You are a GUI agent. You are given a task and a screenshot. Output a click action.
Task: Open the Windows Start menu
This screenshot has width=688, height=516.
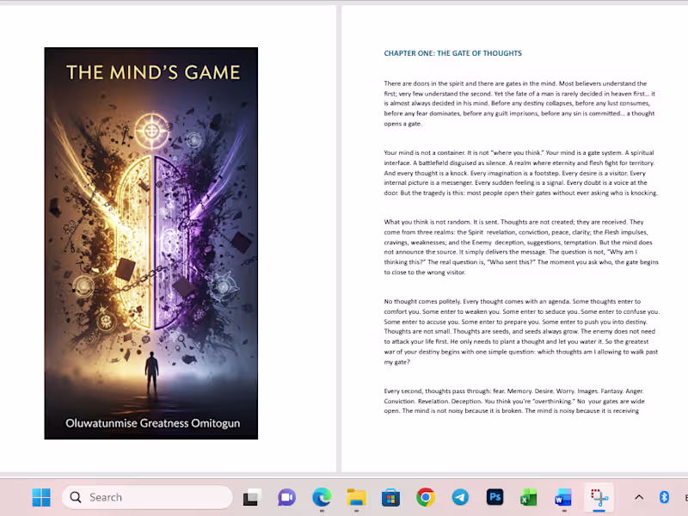pos(41,497)
